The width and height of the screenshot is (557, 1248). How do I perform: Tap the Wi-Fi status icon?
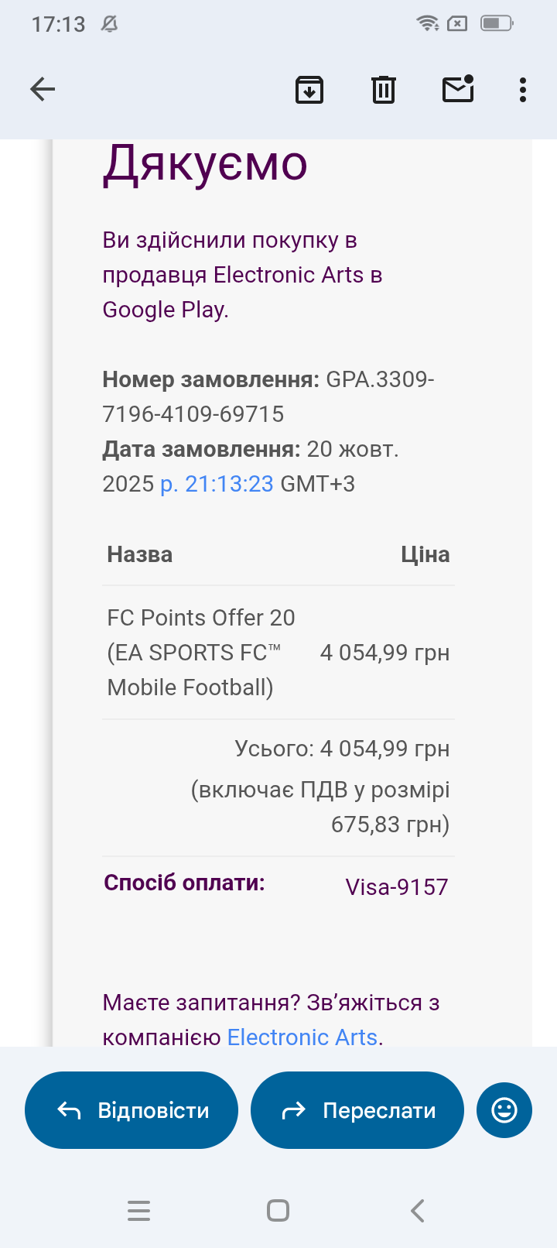[428, 23]
